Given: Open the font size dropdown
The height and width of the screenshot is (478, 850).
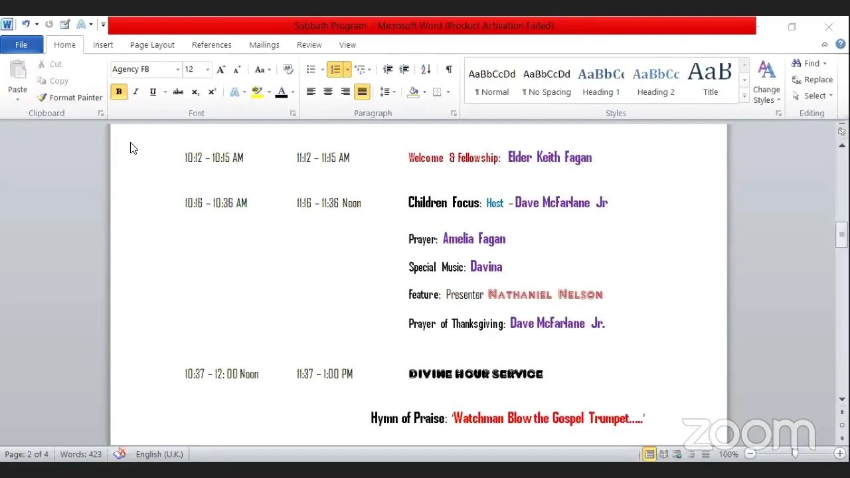Looking at the screenshot, I should click(x=207, y=70).
